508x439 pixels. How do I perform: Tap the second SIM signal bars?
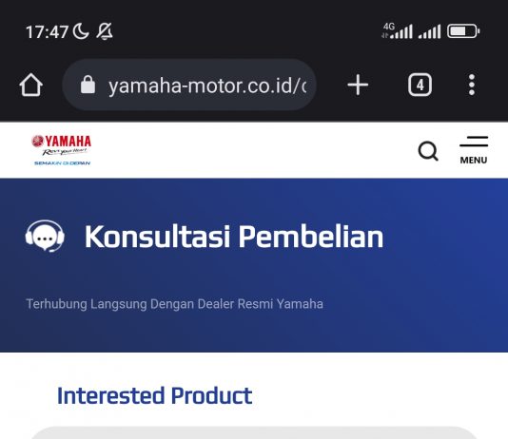point(430,31)
